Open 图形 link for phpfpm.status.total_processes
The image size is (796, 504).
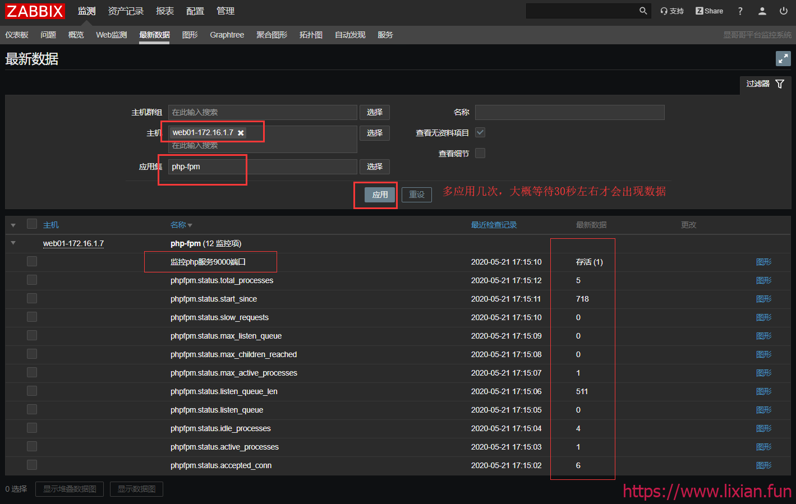point(763,280)
